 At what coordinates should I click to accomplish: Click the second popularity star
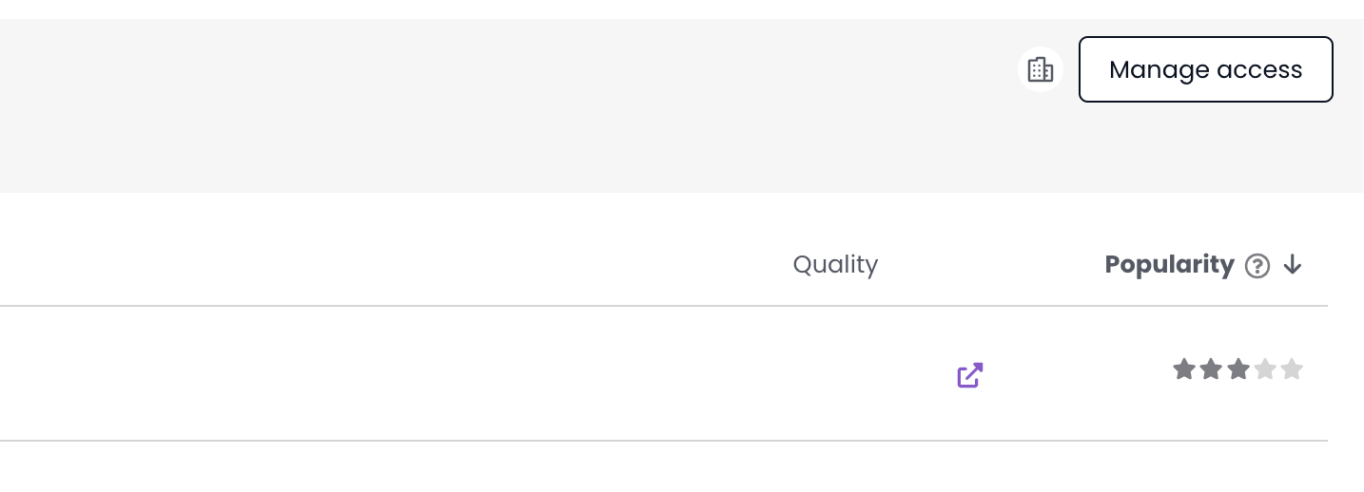tap(1211, 369)
